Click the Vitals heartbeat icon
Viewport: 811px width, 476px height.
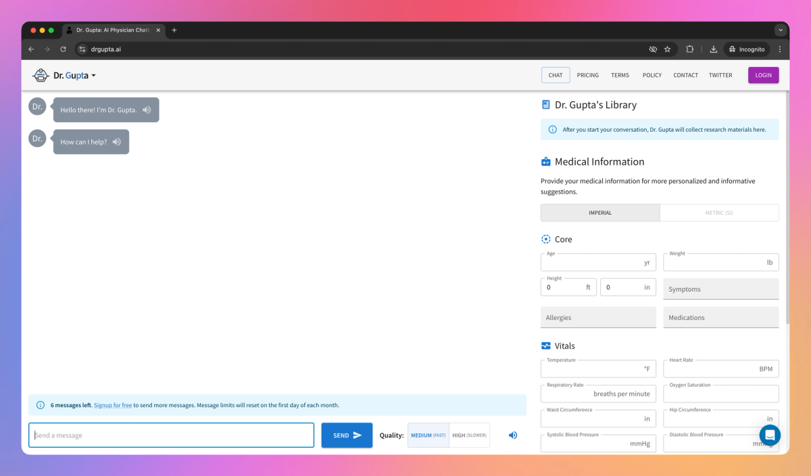546,346
